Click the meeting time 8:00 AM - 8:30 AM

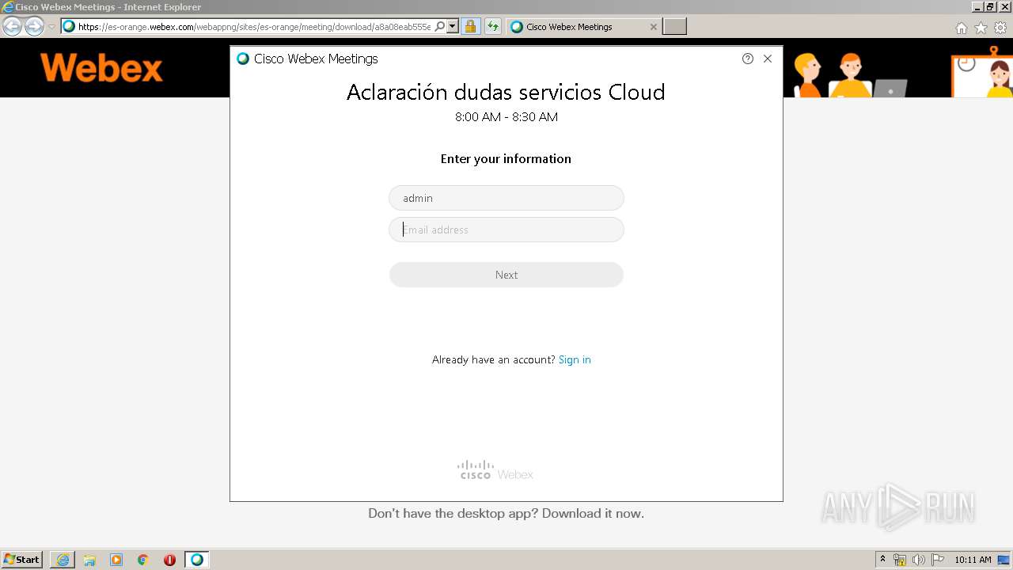tap(506, 117)
